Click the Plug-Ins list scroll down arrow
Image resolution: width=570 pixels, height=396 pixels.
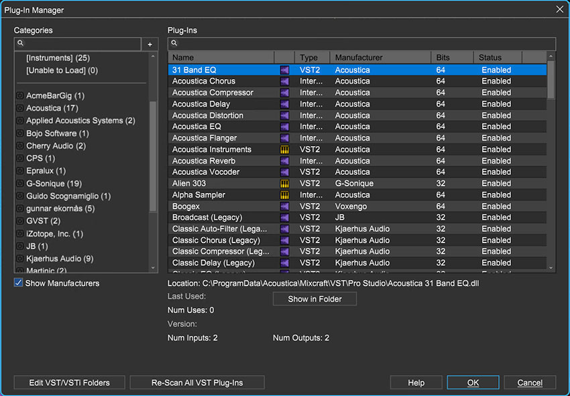pos(551,268)
